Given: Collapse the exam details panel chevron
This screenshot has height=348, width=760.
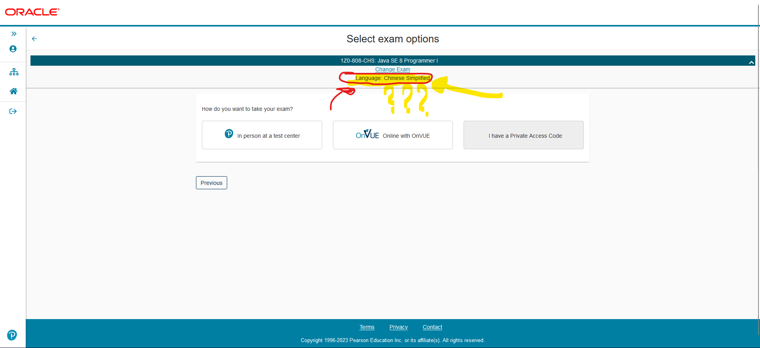Looking at the screenshot, I should click(751, 62).
